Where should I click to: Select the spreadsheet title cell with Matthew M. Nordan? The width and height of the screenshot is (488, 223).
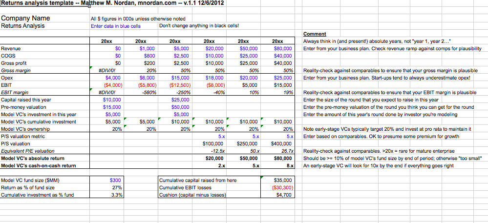(112, 3)
